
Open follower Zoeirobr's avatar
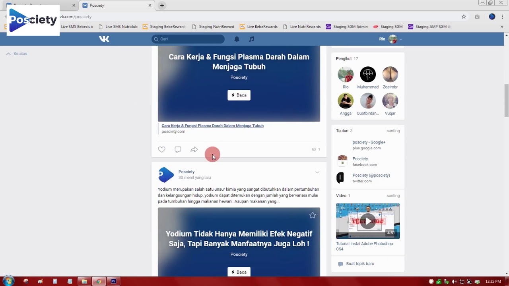point(390,74)
